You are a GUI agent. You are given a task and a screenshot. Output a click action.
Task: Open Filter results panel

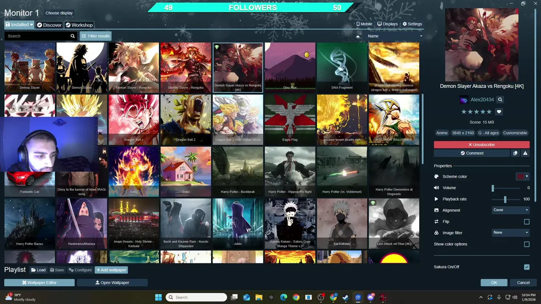pyautogui.click(x=96, y=36)
